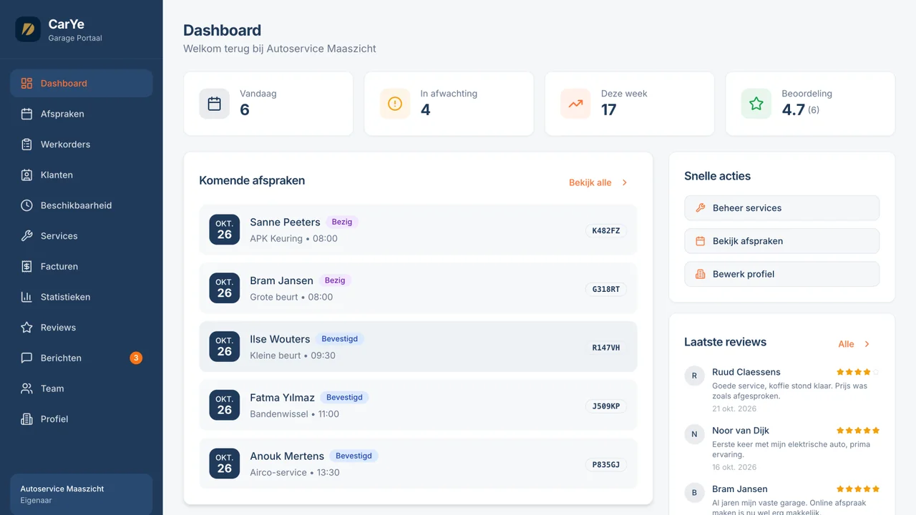Open the Afspraken menu item
Screen dimensions: 916x515
pyautogui.click(x=82, y=114)
